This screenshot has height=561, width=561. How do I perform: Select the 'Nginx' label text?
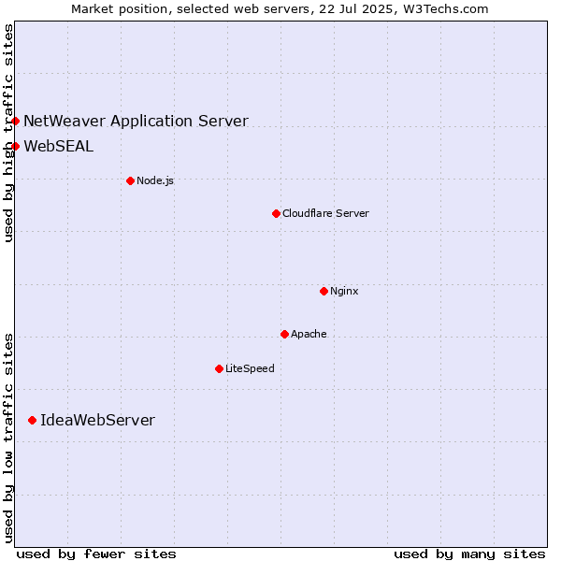[x=344, y=291]
